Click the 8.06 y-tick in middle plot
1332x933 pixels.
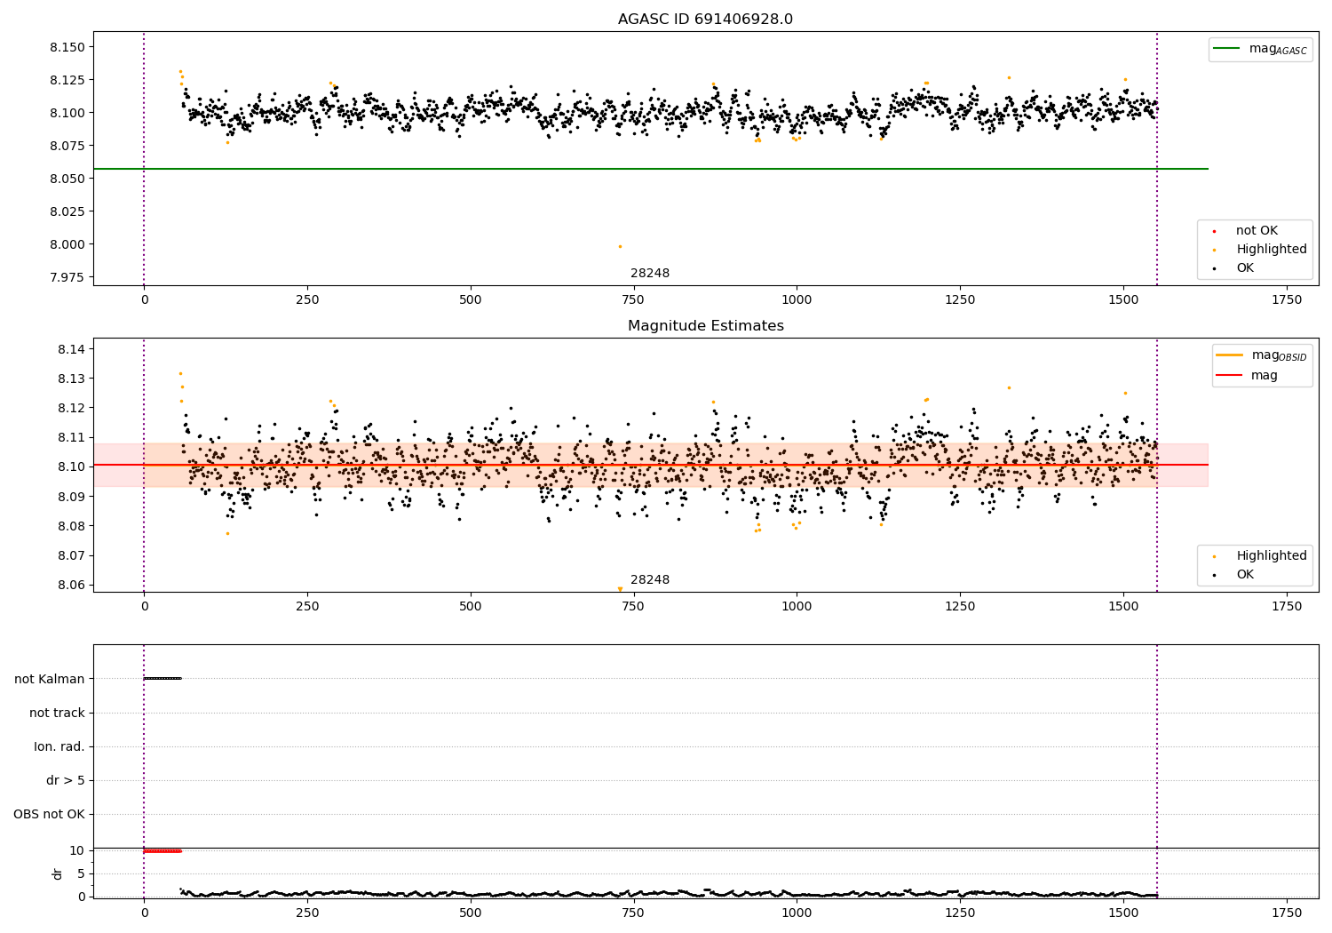(71, 585)
